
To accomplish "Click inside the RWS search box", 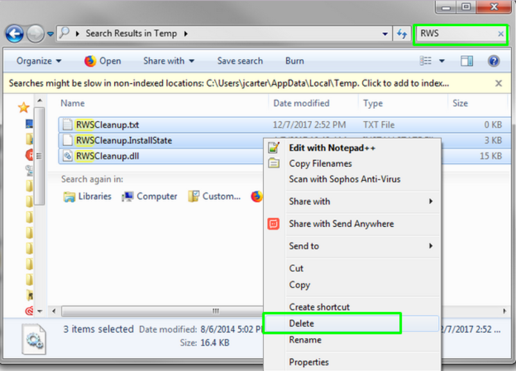I will tap(460, 33).
